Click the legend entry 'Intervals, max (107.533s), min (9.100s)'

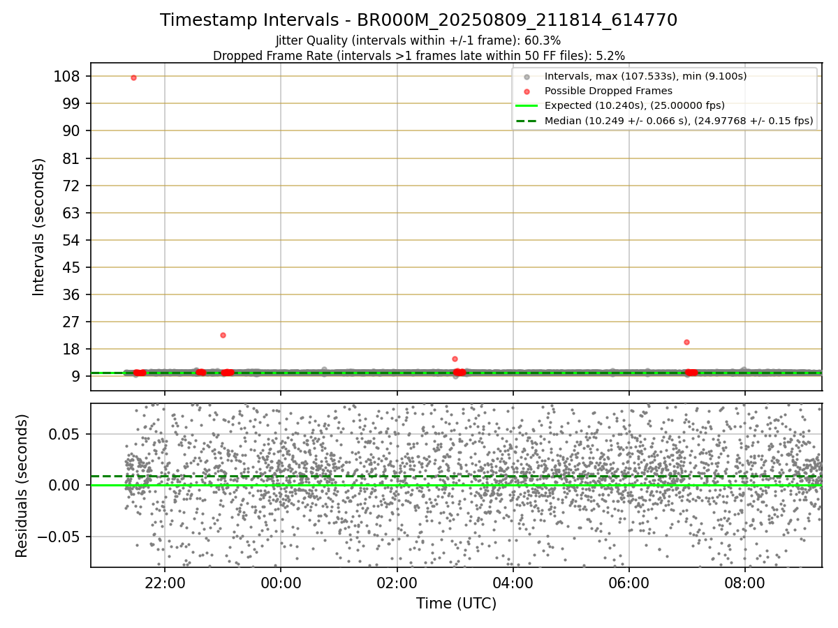[x=645, y=76]
